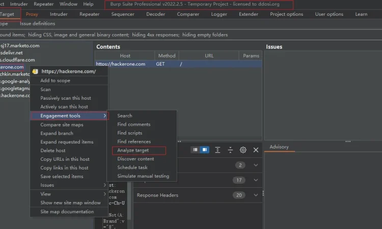Select the horizontal split layout icon

coord(205,150)
